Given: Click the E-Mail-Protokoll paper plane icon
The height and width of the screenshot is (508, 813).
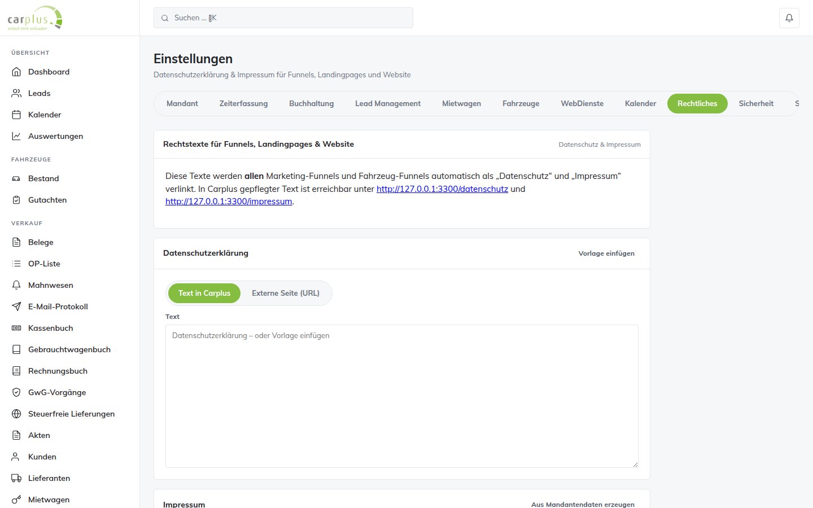Looking at the screenshot, I should (16, 306).
